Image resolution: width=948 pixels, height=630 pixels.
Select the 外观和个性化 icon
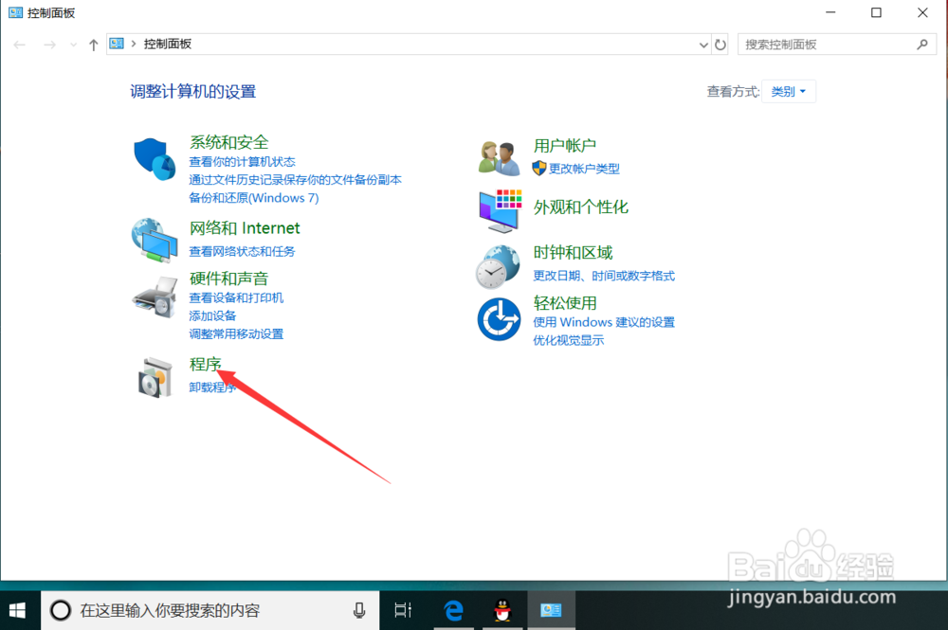[499, 212]
